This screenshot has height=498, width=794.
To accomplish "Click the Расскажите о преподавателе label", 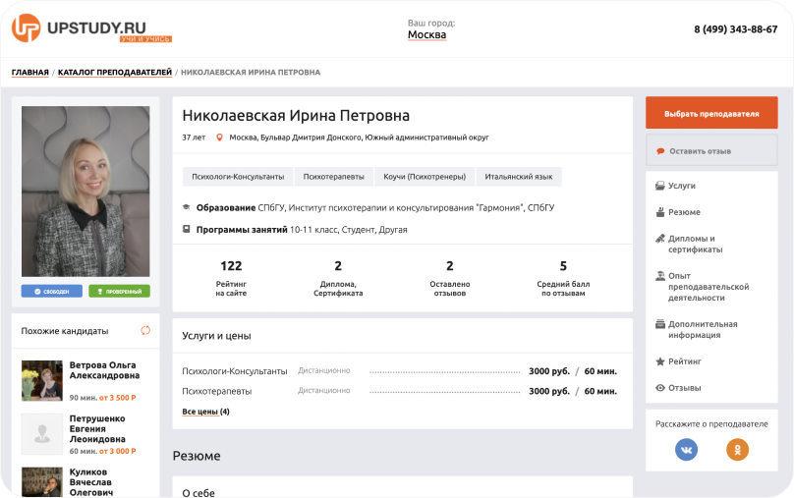I will [x=711, y=424].
